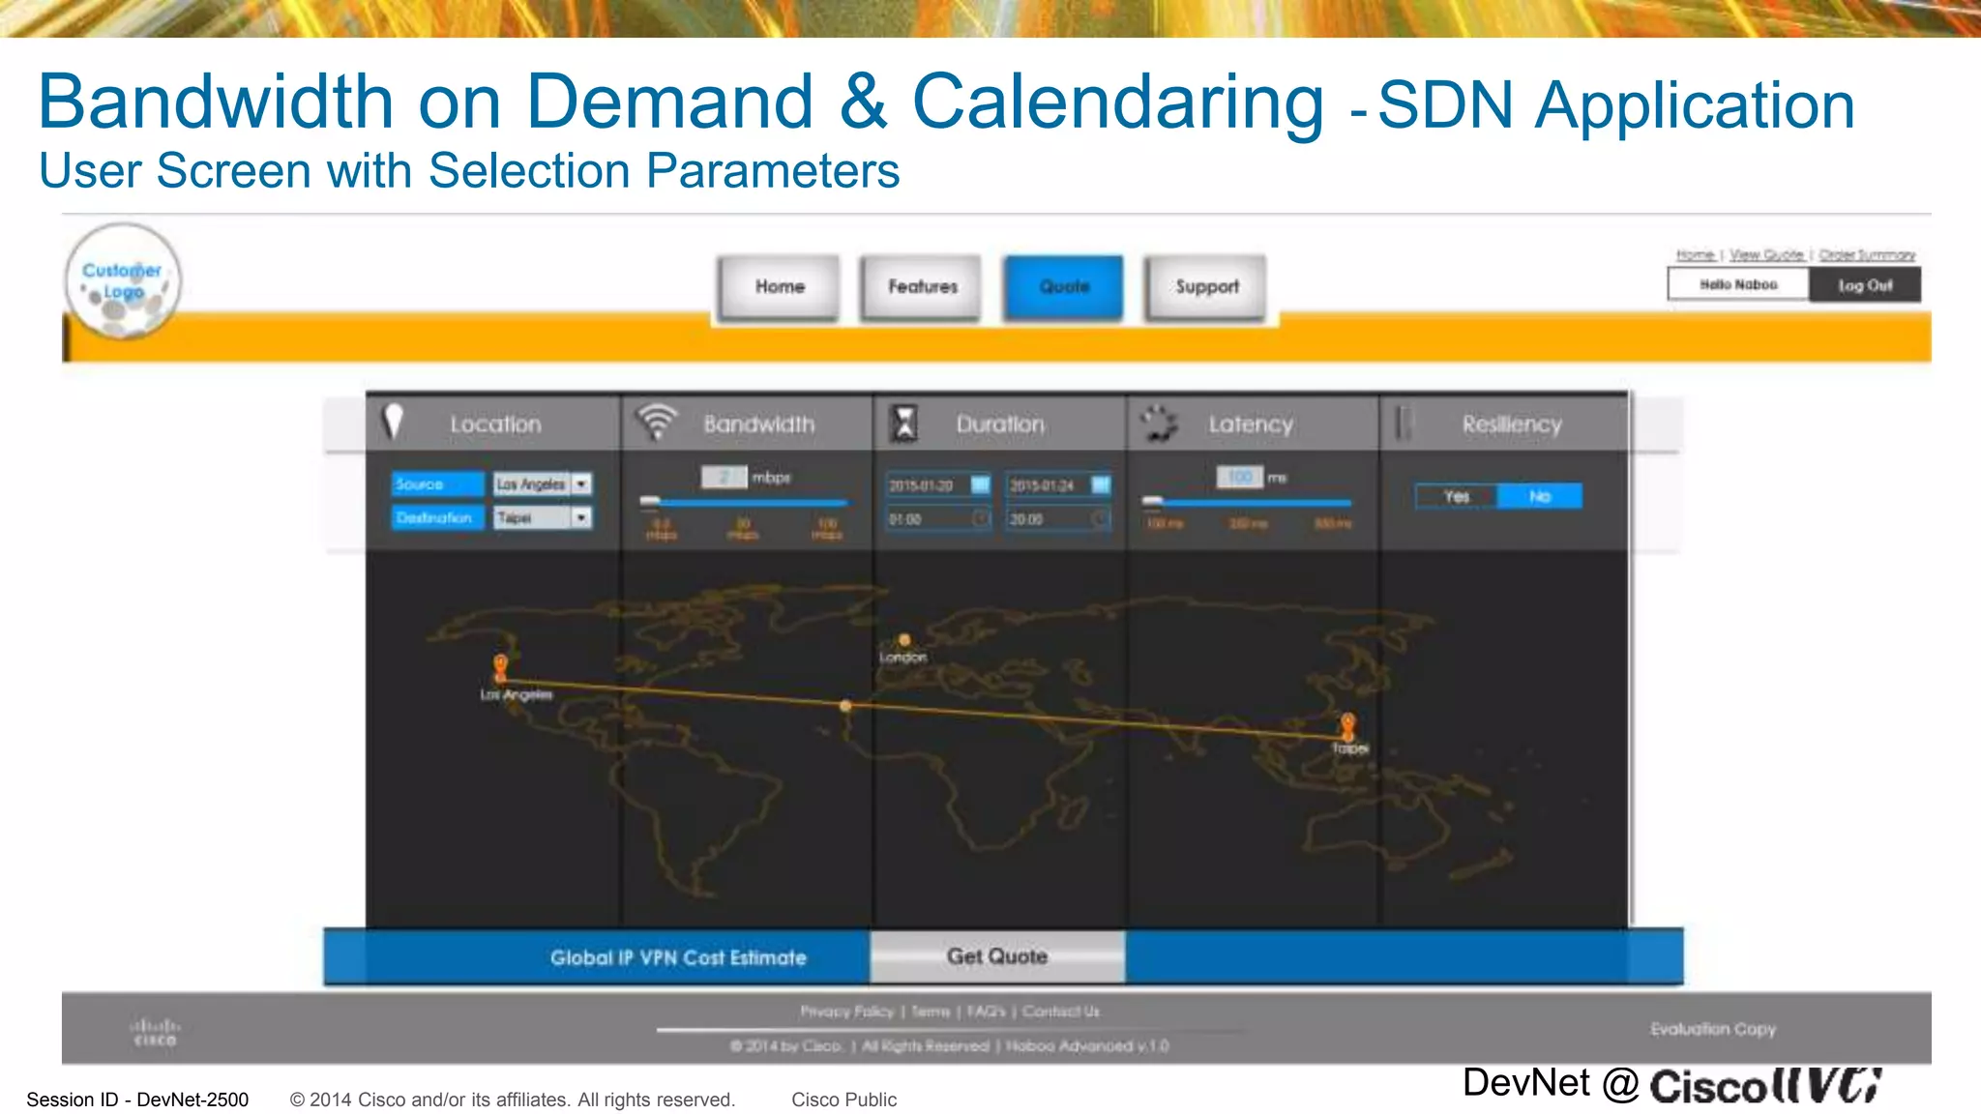Screen dimensions: 1981x1114
Task: Select the Los Angeles map pin
Action: [x=500, y=666]
